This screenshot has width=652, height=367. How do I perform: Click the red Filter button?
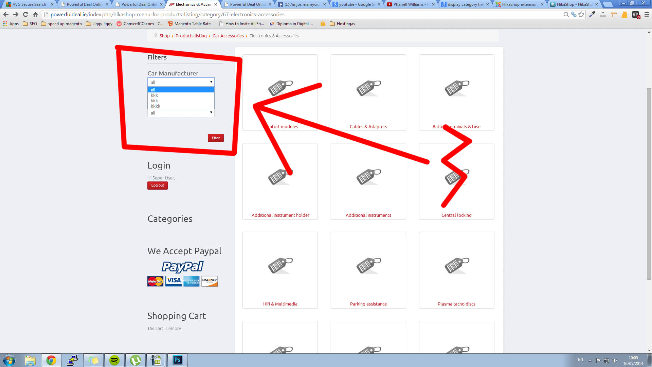[x=216, y=138]
